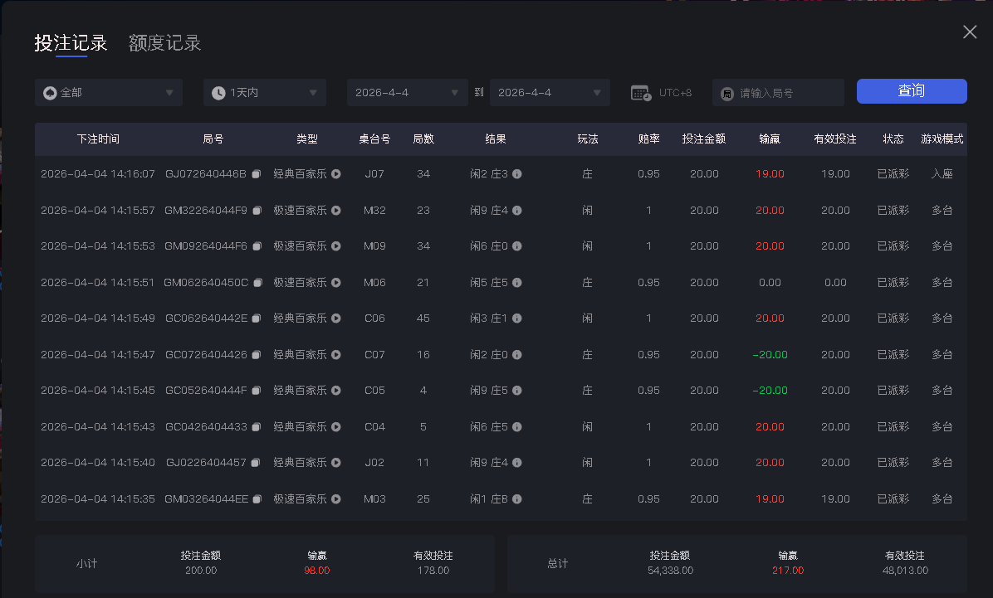
Task: Open the 全部 game type dropdown
Action: pos(109,93)
